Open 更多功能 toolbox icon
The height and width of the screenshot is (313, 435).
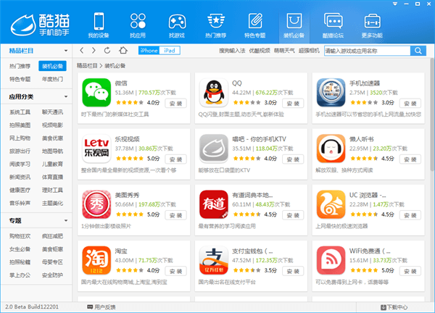tap(373, 24)
